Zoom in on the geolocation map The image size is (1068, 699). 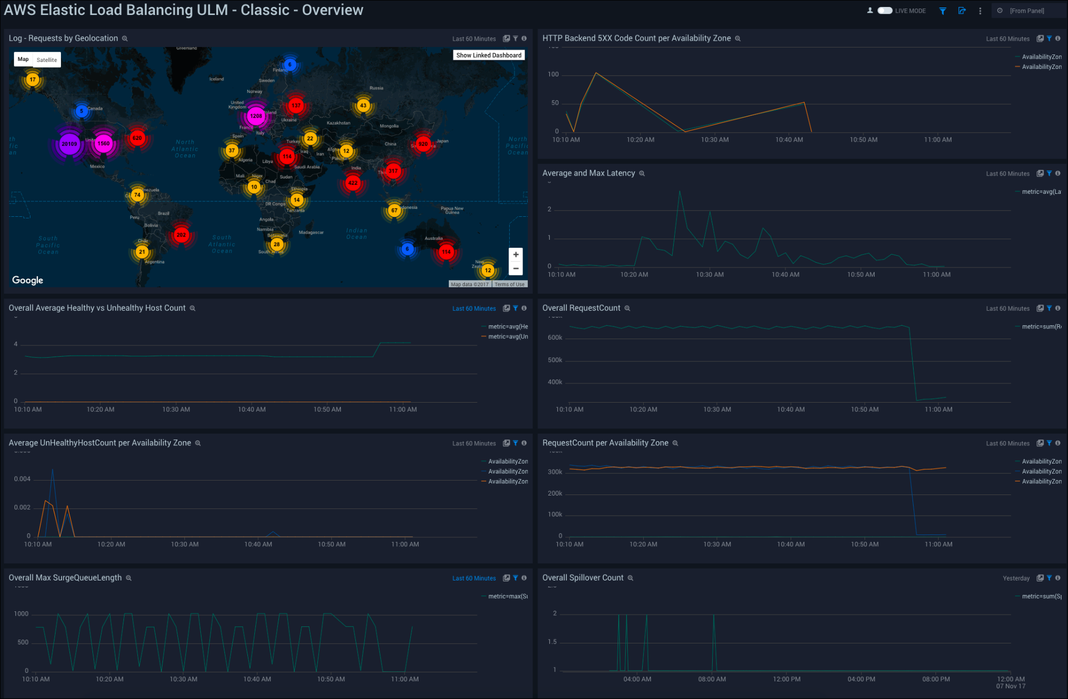pos(516,255)
